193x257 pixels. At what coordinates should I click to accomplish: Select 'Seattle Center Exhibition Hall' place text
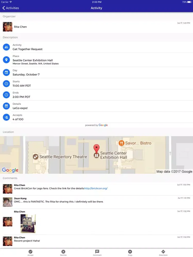pos(33,60)
